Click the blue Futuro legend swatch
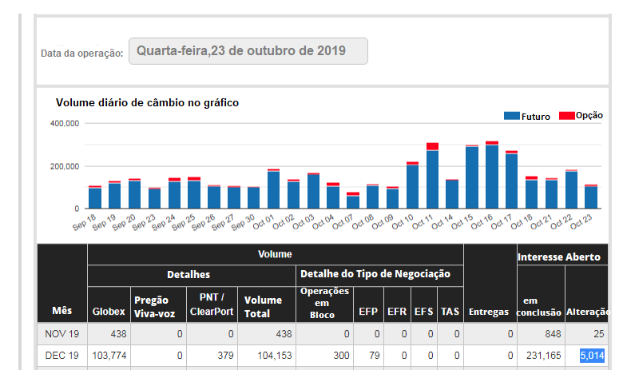 pos(512,116)
